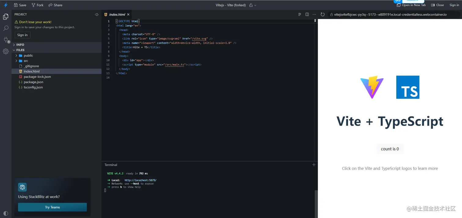Close the index.html editor tab

point(128,14)
